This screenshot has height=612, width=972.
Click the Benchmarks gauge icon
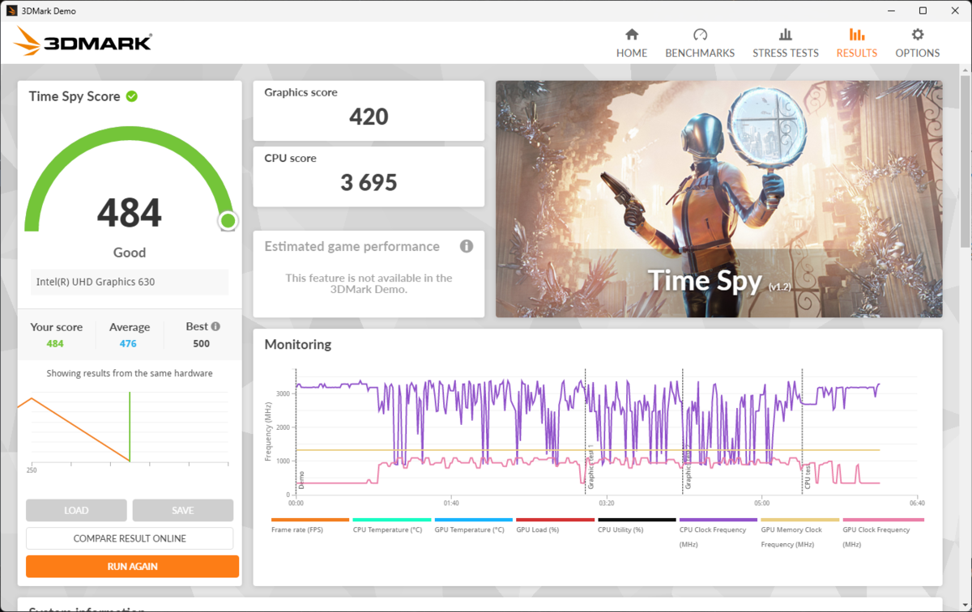coord(700,34)
